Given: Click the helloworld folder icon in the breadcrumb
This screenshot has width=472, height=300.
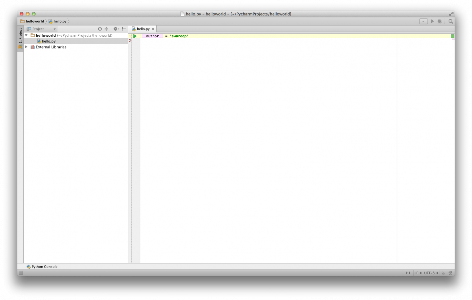Looking at the screenshot, I should pos(22,21).
